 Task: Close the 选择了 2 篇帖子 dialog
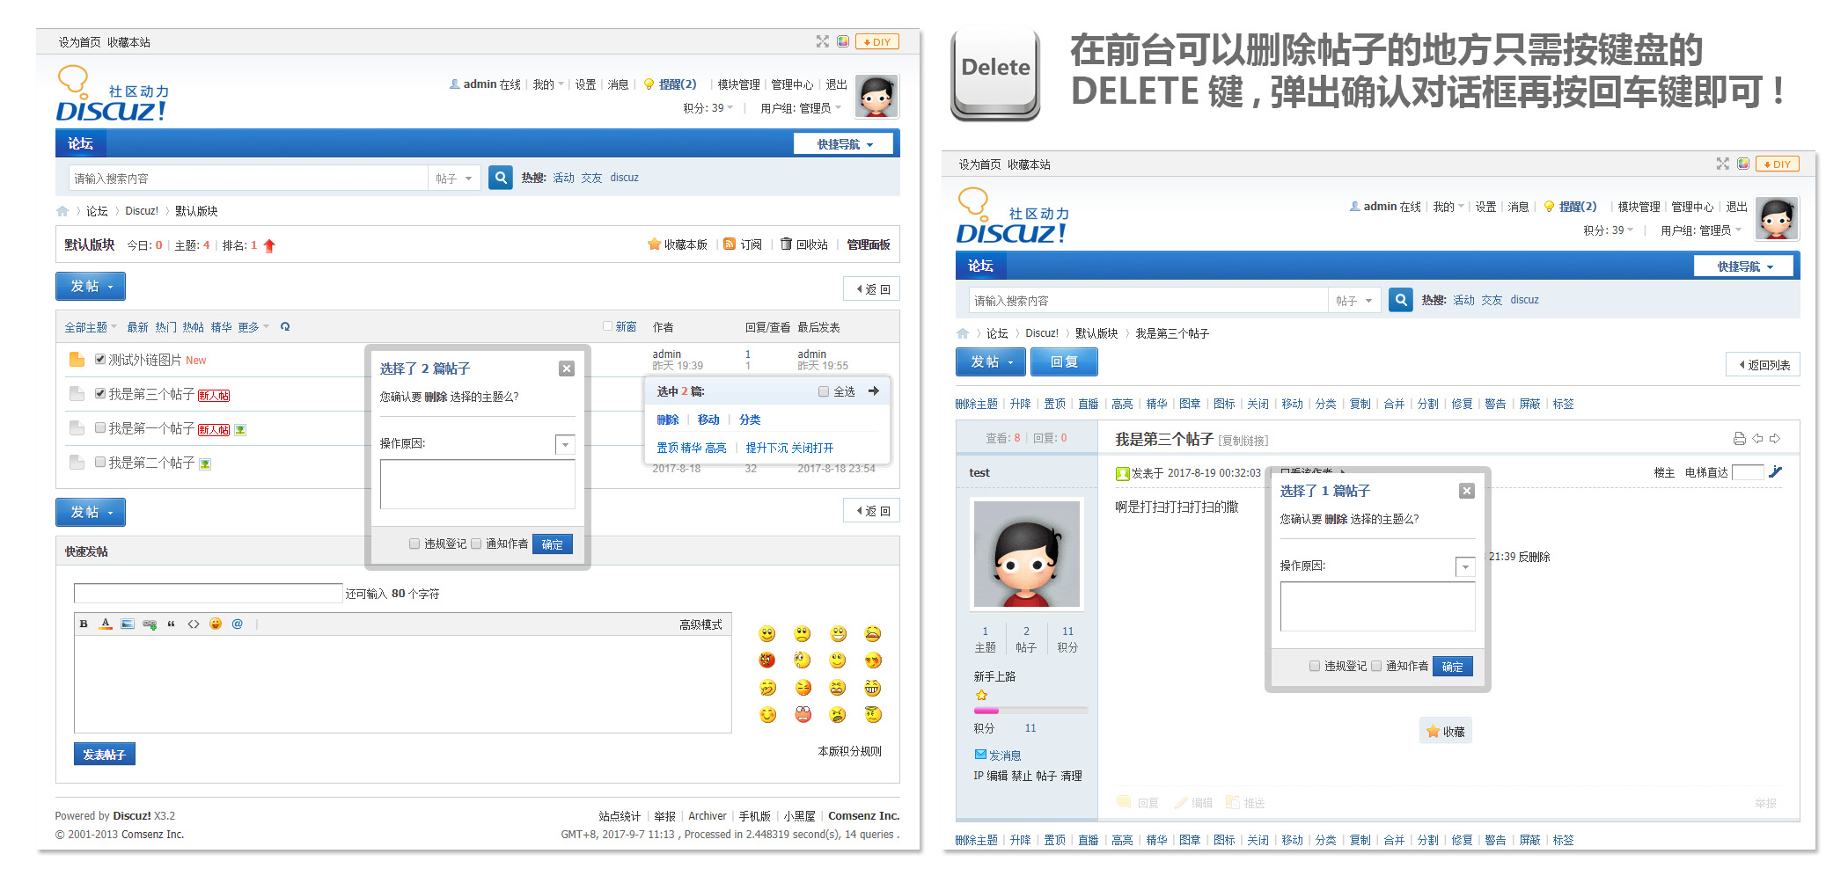tap(567, 369)
